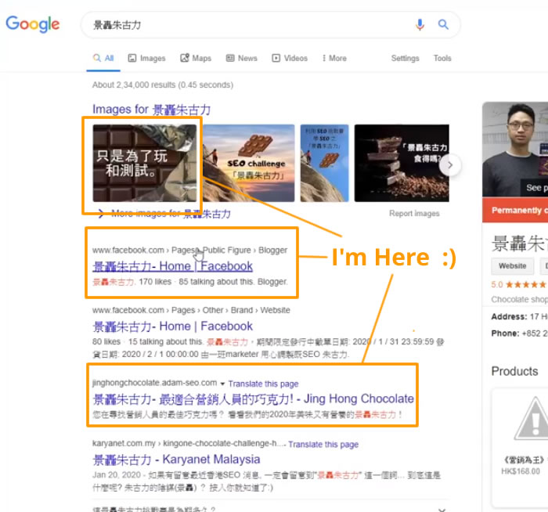Open the stacked chocolate pieces thumbnail
Image resolution: width=548 pixels, height=512 pixels.
(402, 163)
